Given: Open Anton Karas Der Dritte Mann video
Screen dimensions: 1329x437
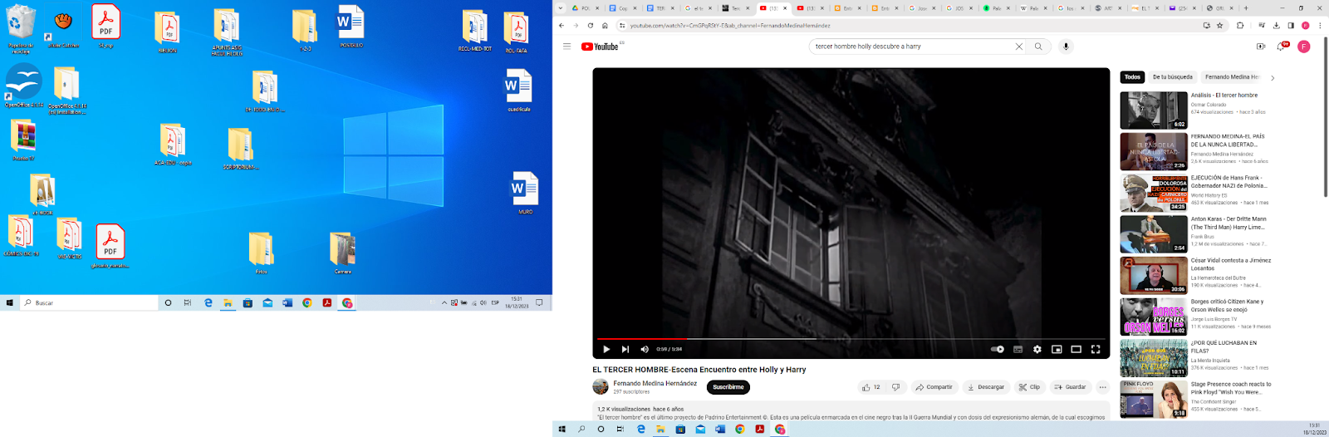Looking at the screenshot, I should 1228,223.
